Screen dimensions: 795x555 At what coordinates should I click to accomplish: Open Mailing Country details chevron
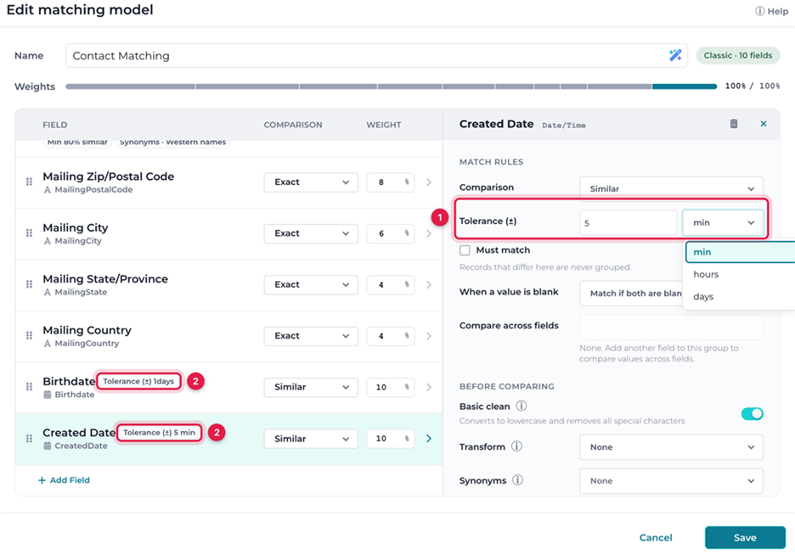[x=429, y=336]
